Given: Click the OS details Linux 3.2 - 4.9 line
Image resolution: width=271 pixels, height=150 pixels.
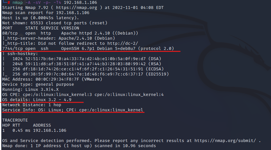Looking at the screenshot, I should point(37,100).
